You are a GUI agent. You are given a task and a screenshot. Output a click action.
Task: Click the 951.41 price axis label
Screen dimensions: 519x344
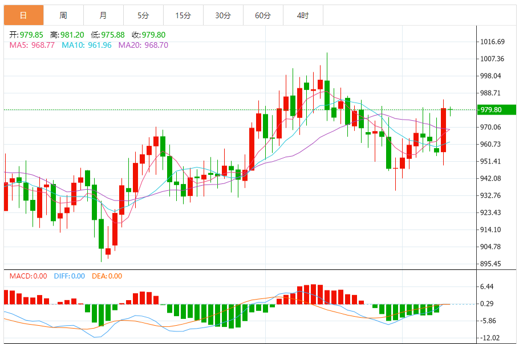491,161
